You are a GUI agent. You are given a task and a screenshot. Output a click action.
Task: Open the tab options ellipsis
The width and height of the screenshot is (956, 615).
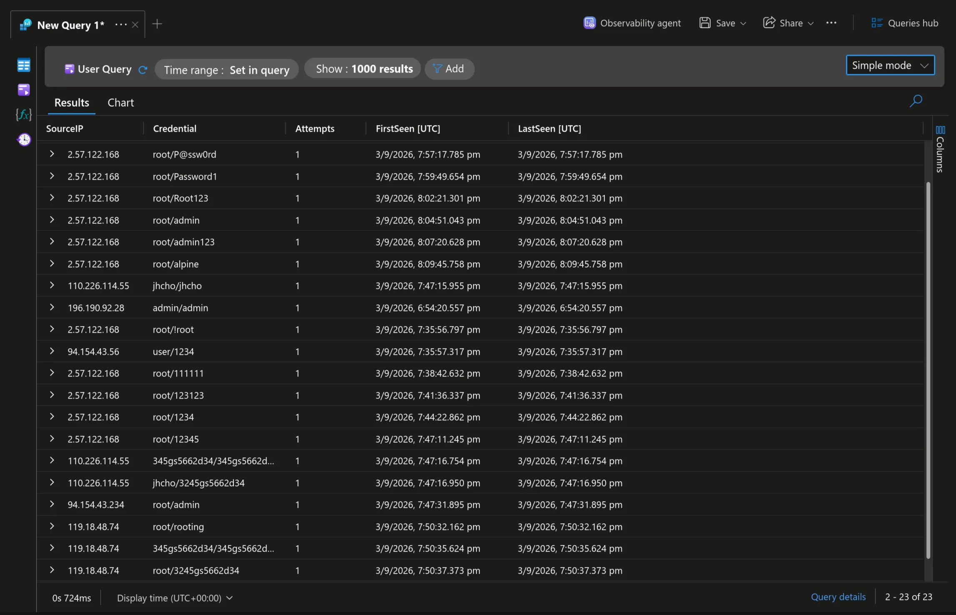tap(121, 25)
